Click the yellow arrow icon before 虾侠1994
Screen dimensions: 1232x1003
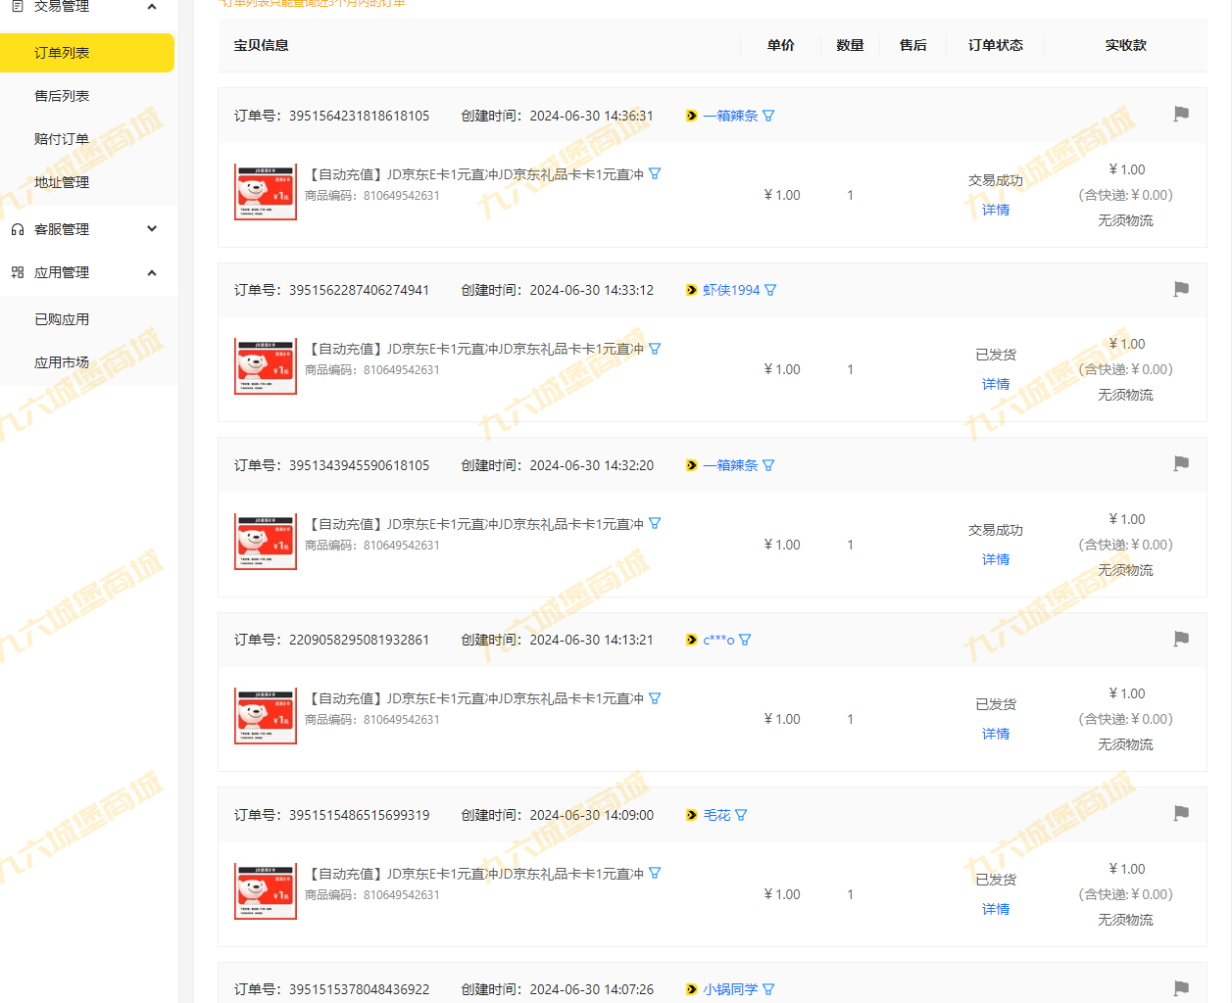(x=692, y=290)
